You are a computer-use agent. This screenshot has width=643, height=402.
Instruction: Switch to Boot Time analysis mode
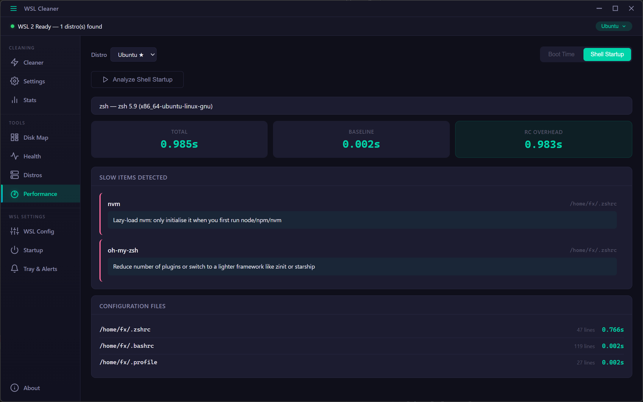[561, 54]
